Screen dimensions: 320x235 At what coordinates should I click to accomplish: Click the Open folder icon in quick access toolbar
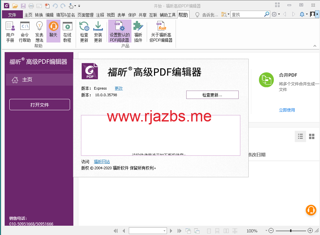pyautogui.click(x=15, y=6)
